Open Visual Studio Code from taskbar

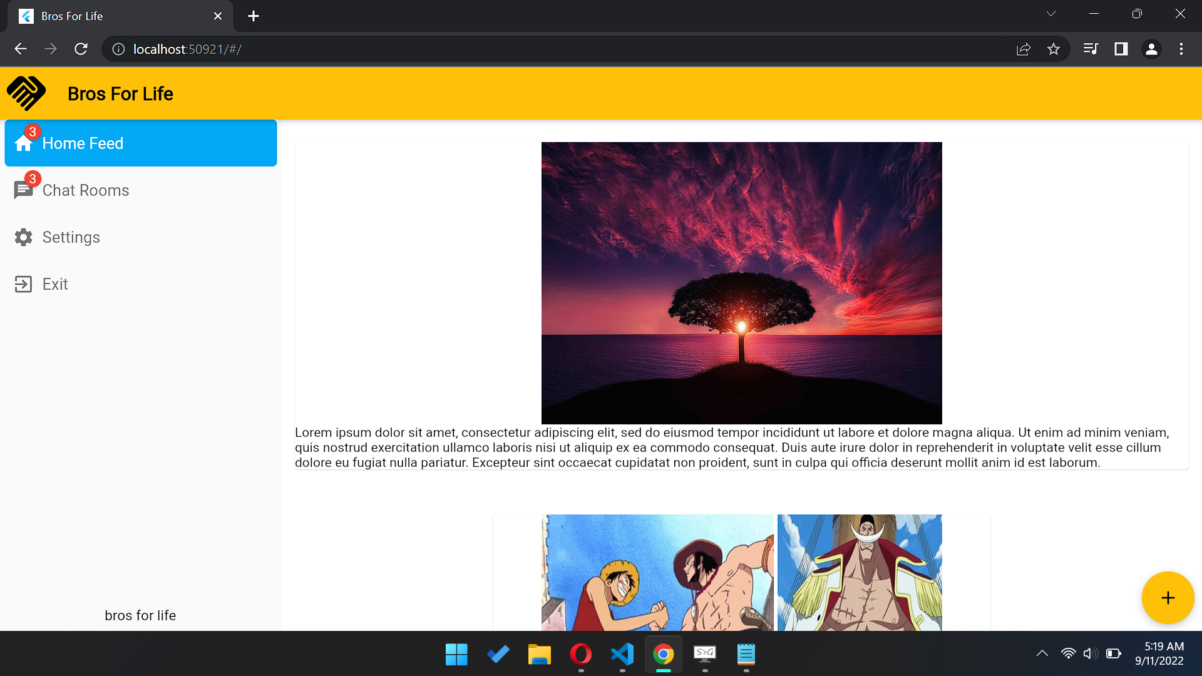(x=622, y=654)
